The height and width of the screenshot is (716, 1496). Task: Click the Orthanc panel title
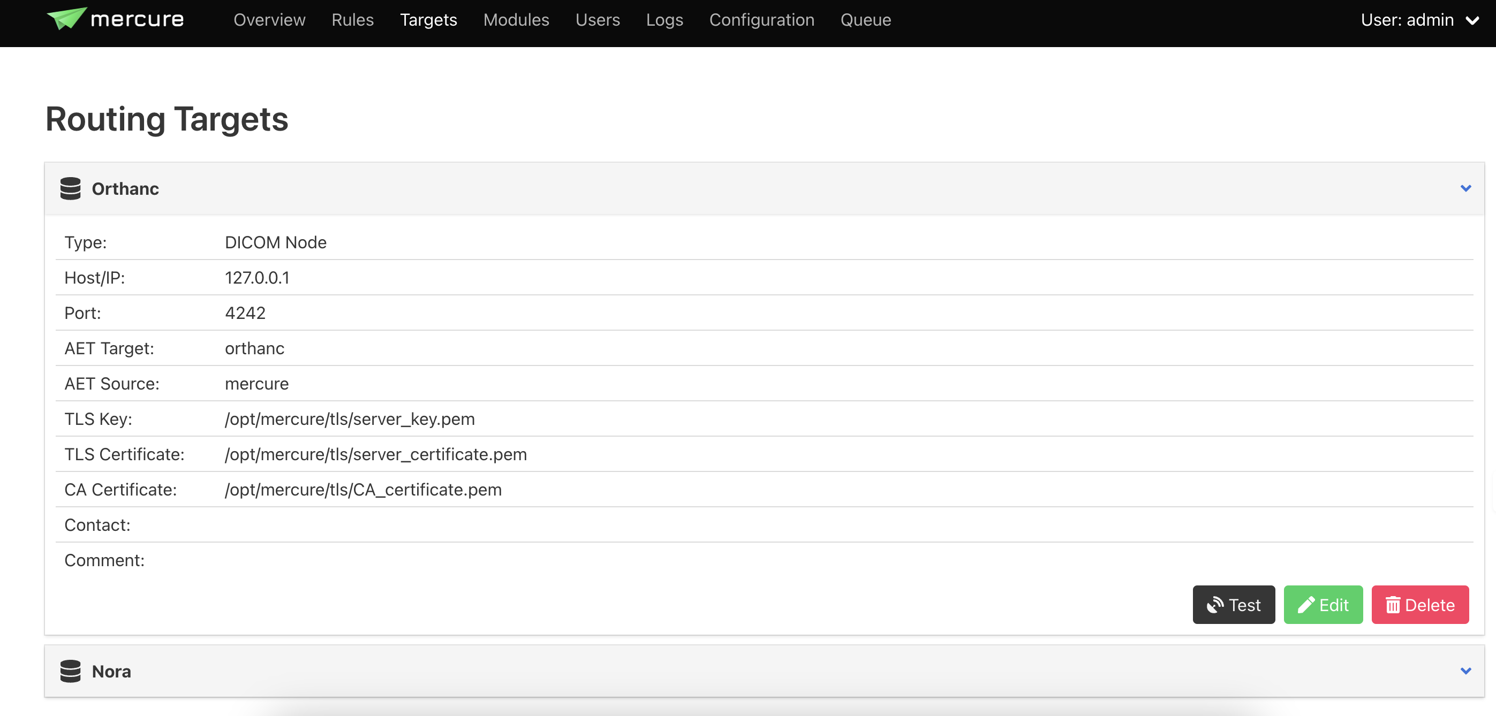coord(125,188)
